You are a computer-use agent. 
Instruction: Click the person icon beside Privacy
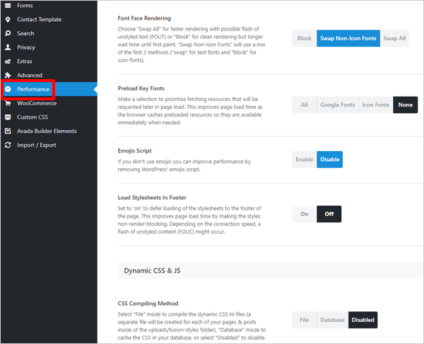click(x=8, y=47)
